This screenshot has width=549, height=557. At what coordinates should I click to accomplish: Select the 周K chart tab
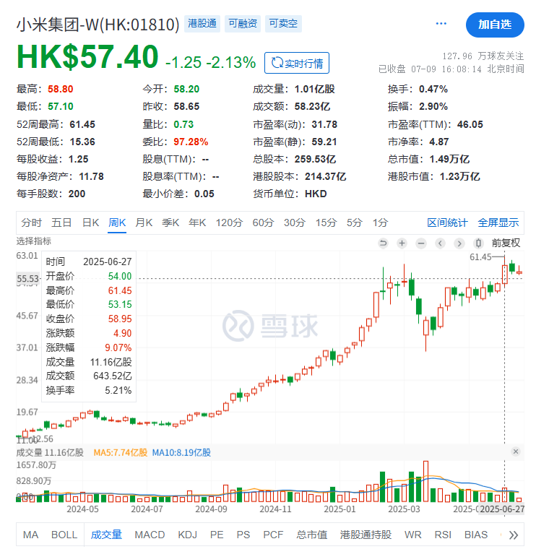point(117,223)
